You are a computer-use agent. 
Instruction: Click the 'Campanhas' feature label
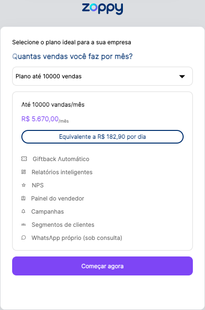(x=48, y=212)
